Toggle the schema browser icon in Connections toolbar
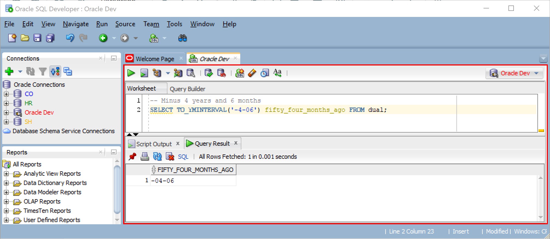 (x=55, y=71)
